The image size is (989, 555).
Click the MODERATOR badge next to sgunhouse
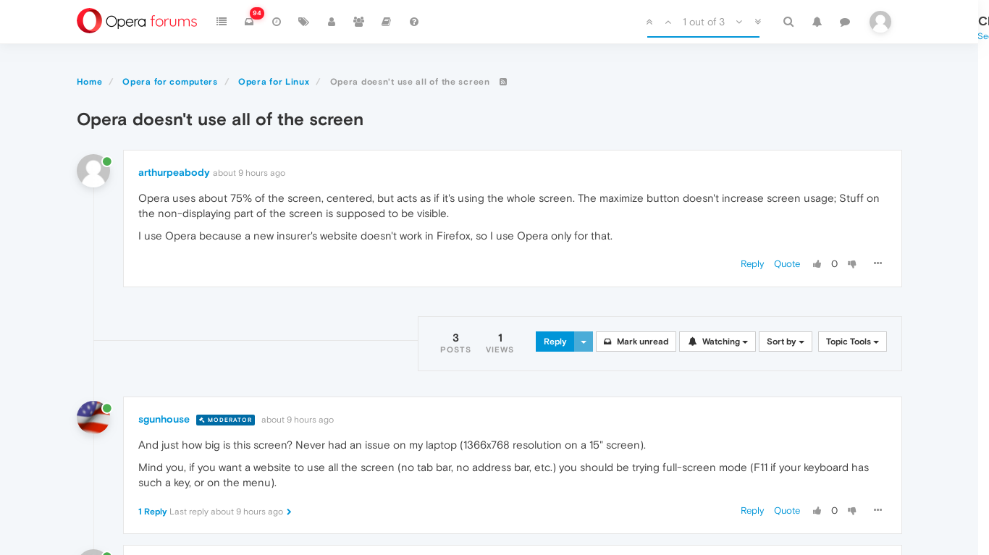[x=225, y=420]
